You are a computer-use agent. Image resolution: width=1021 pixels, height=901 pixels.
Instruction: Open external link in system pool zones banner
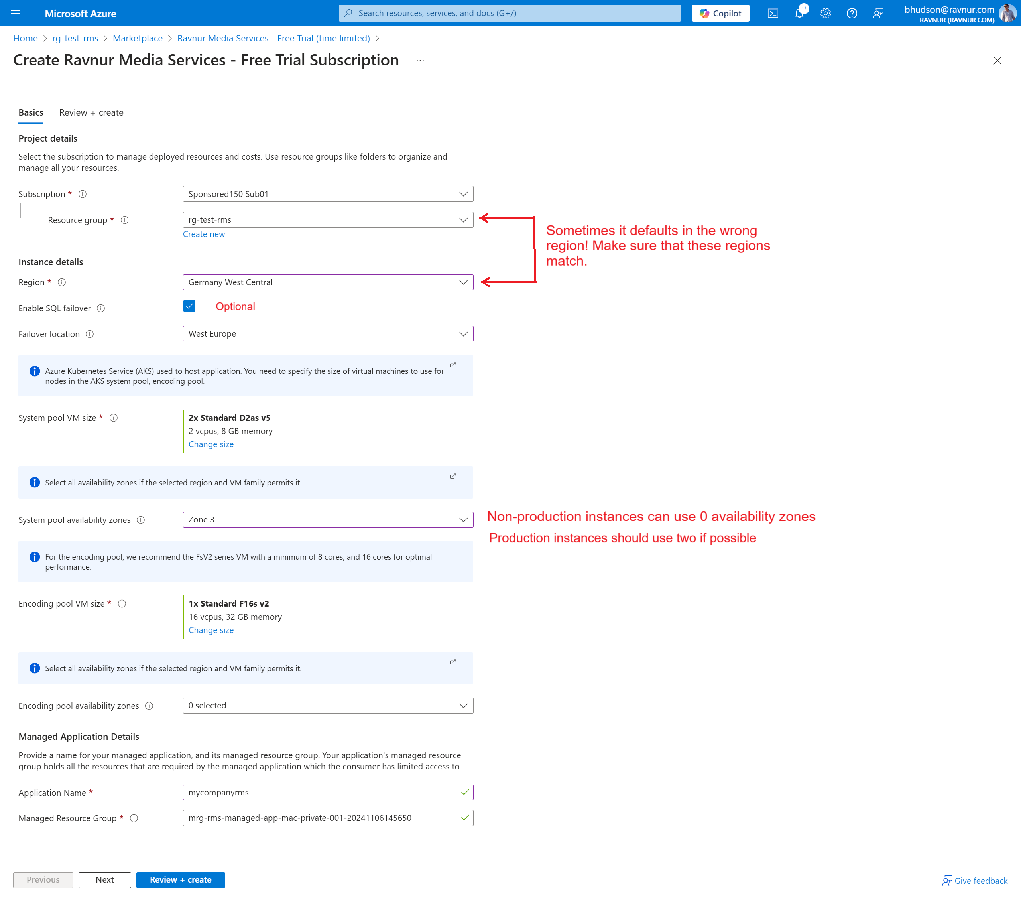pyautogui.click(x=453, y=476)
